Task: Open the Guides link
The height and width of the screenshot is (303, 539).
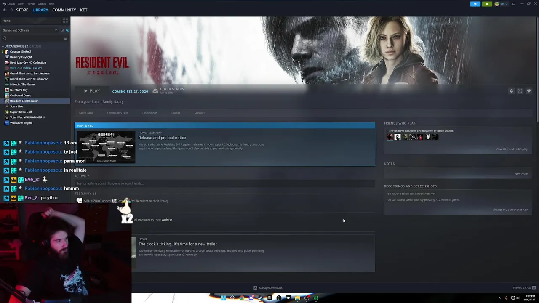Action: pos(176,113)
